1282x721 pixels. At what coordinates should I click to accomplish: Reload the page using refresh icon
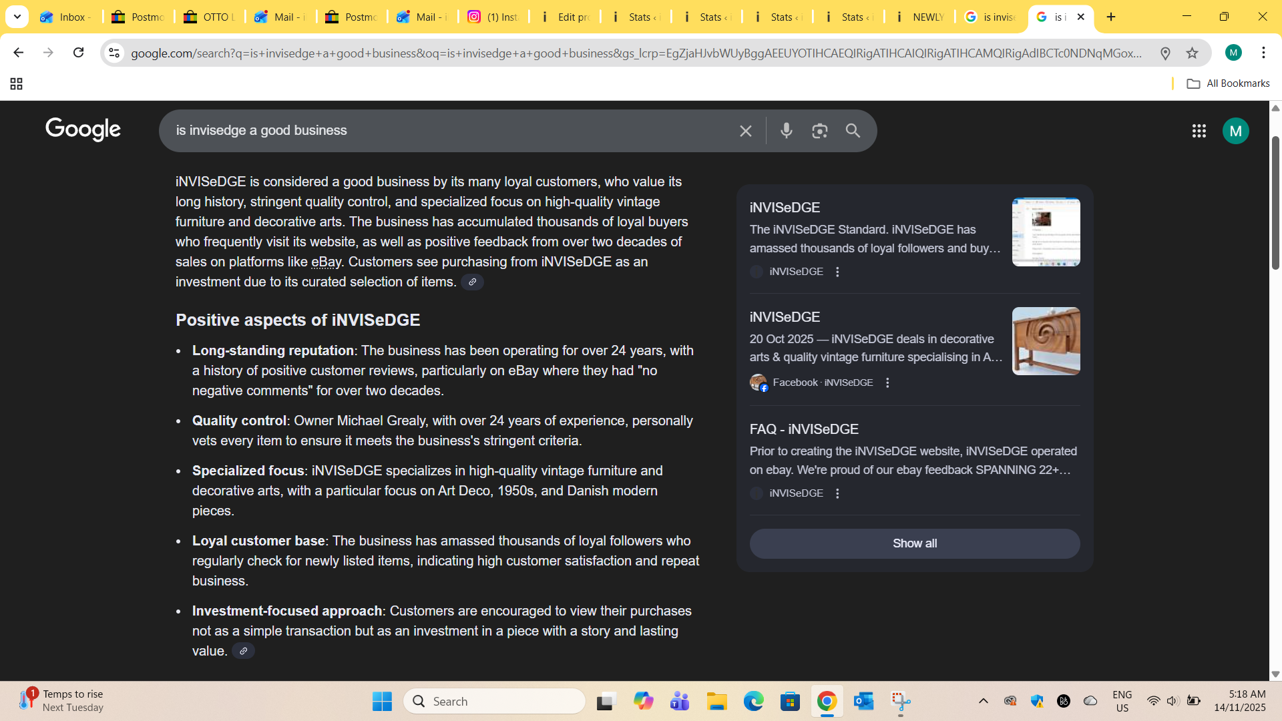point(78,53)
